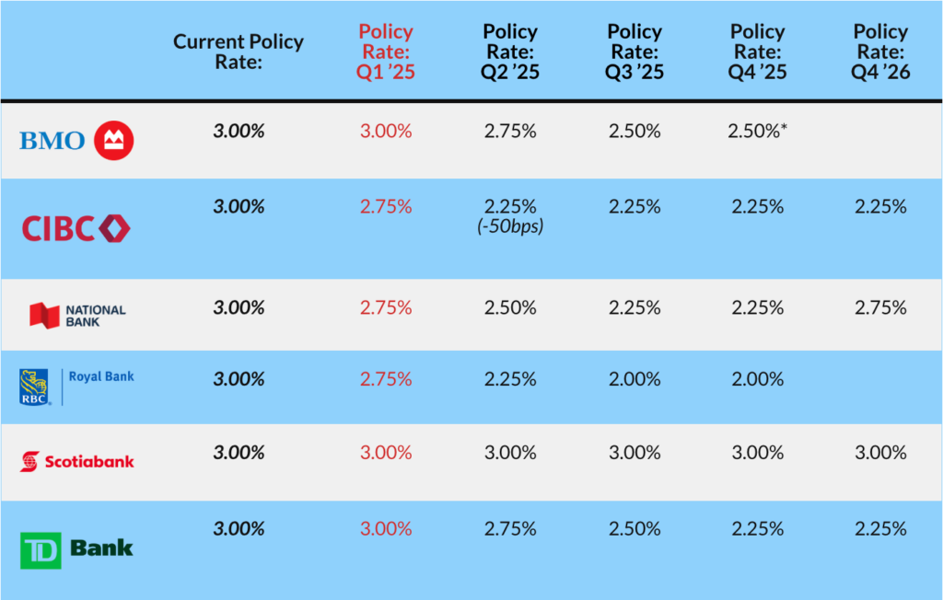This screenshot has height=600, width=943.
Task: Click the CIBC logo
Action: pyautogui.click(x=76, y=227)
